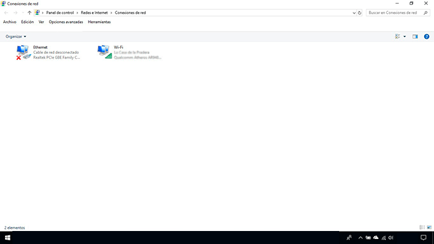Screen dimensions: 434x244
Task: Open the Wi-Fi network tray icon
Action: 384,238
